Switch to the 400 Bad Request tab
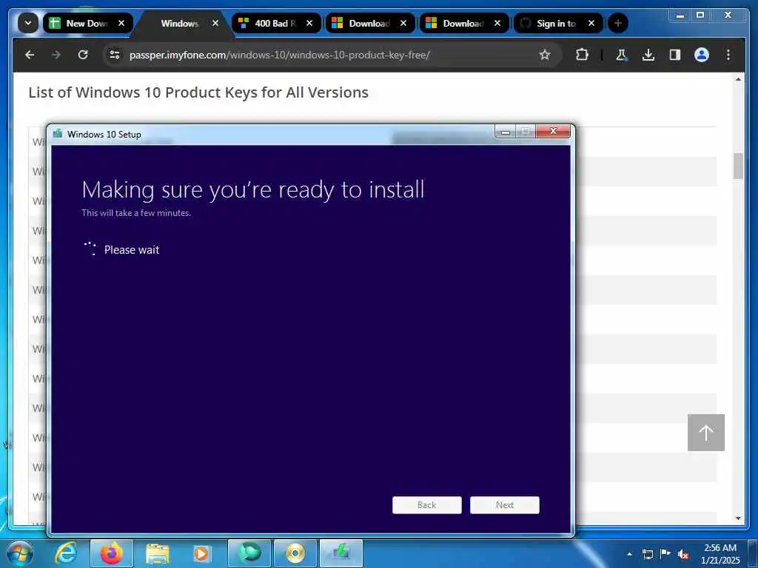The width and height of the screenshot is (758, 568). coord(276,23)
